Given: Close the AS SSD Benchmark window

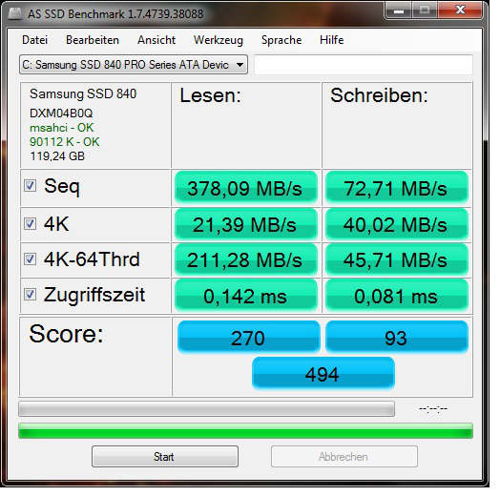Looking at the screenshot, I should coord(460,10).
